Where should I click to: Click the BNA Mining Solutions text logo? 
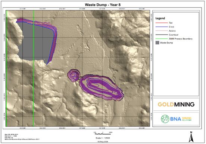181,119
